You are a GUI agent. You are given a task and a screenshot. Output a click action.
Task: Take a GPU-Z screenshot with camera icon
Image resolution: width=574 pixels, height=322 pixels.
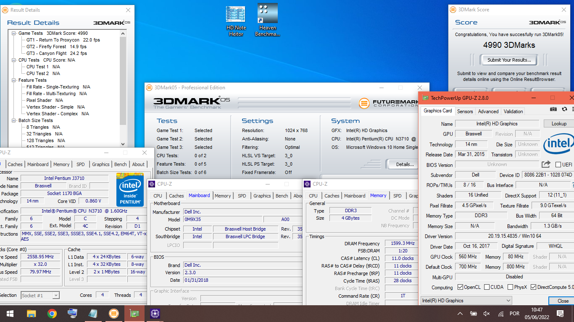tap(553, 109)
